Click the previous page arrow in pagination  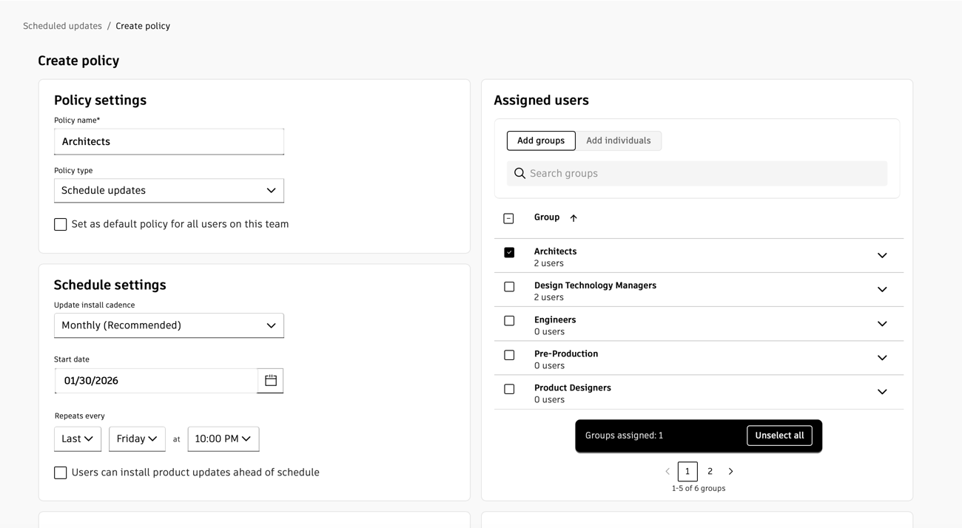click(667, 472)
